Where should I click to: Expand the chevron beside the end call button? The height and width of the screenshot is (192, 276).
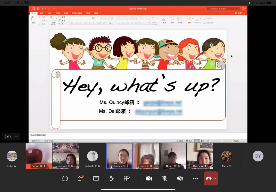[215, 178]
